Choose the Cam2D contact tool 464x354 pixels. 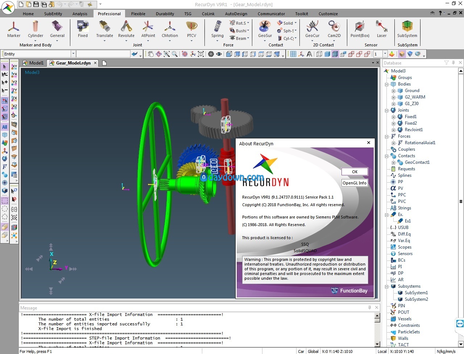[334, 29]
